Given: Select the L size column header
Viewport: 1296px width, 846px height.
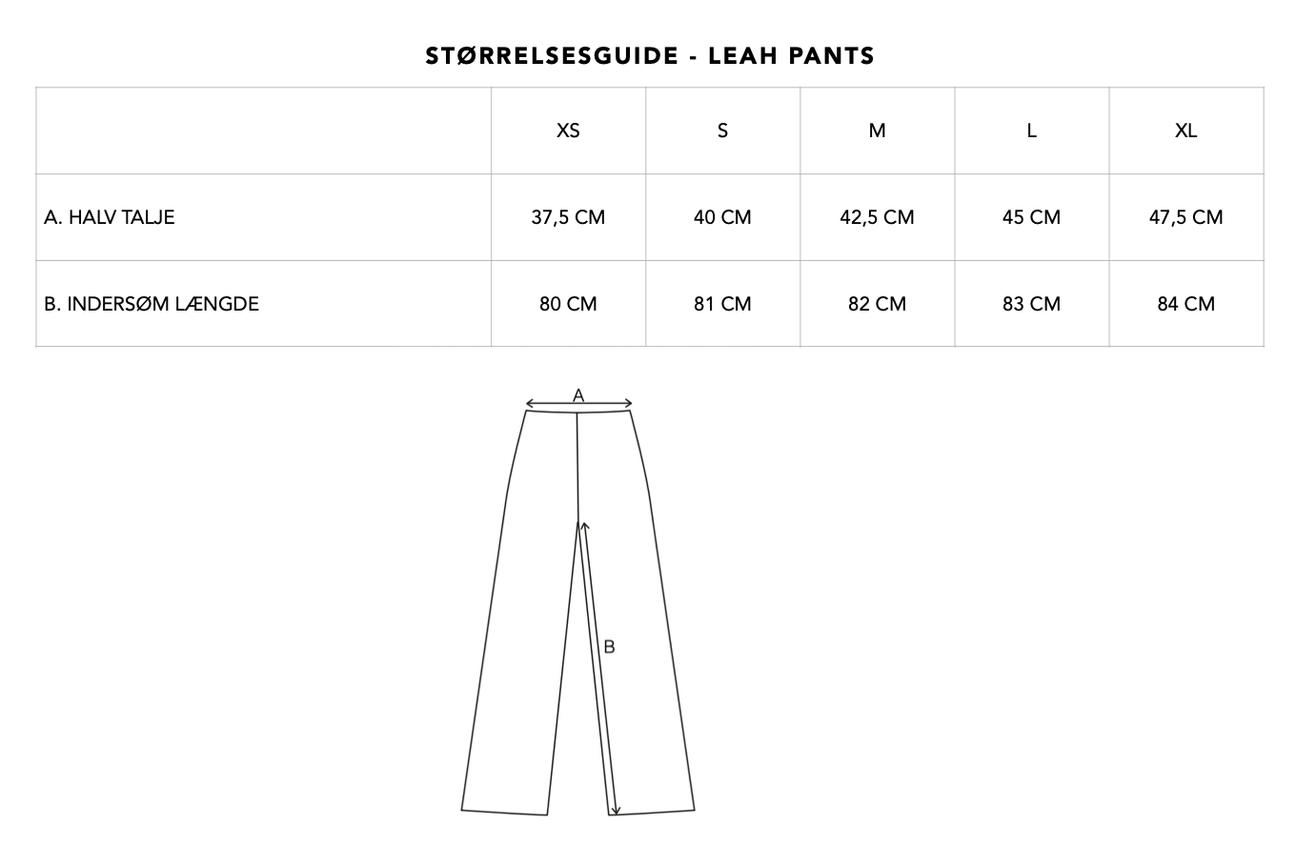Looking at the screenshot, I should click(x=1031, y=131).
